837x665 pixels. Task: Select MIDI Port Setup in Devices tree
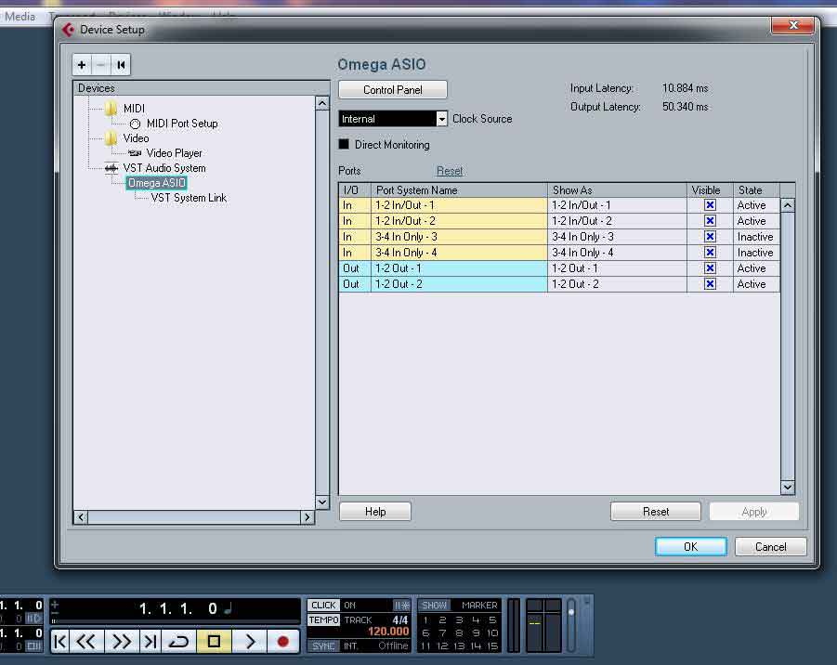pos(182,124)
